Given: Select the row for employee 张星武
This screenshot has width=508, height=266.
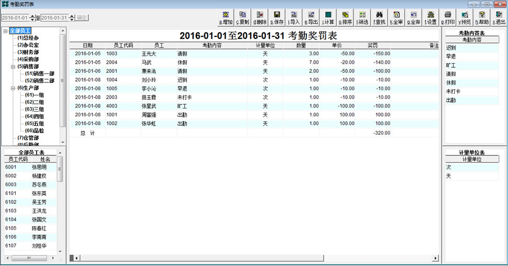Looking at the screenshot, I should pos(254,106).
